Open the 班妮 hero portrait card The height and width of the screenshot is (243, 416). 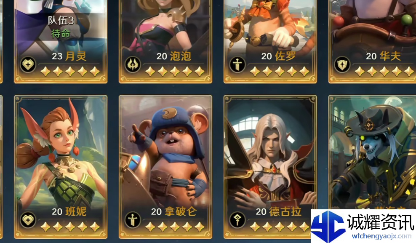[61, 167]
